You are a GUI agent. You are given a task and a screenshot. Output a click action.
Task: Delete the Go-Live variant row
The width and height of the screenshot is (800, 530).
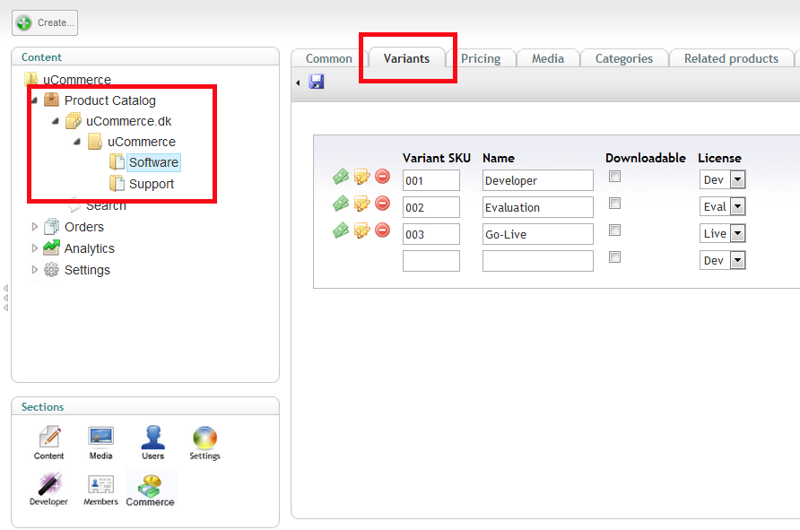pyautogui.click(x=382, y=230)
